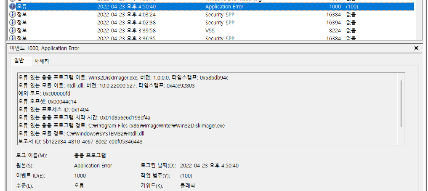The width and height of the screenshot is (428, 191).
Task: Switch to the 일반 tab
Action: (21, 61)
